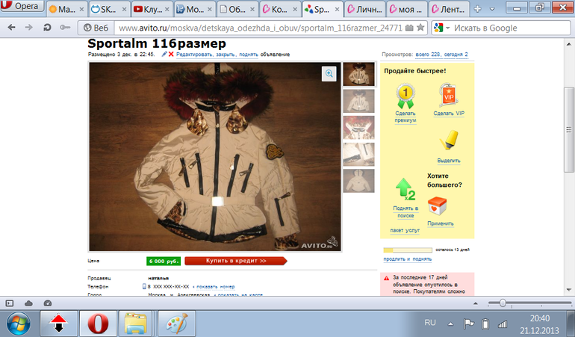Image resolution: width=575 pixels, height=337 pixels.
Task: Select the fifth back-view thumbnail
Action: pos(359,181)
